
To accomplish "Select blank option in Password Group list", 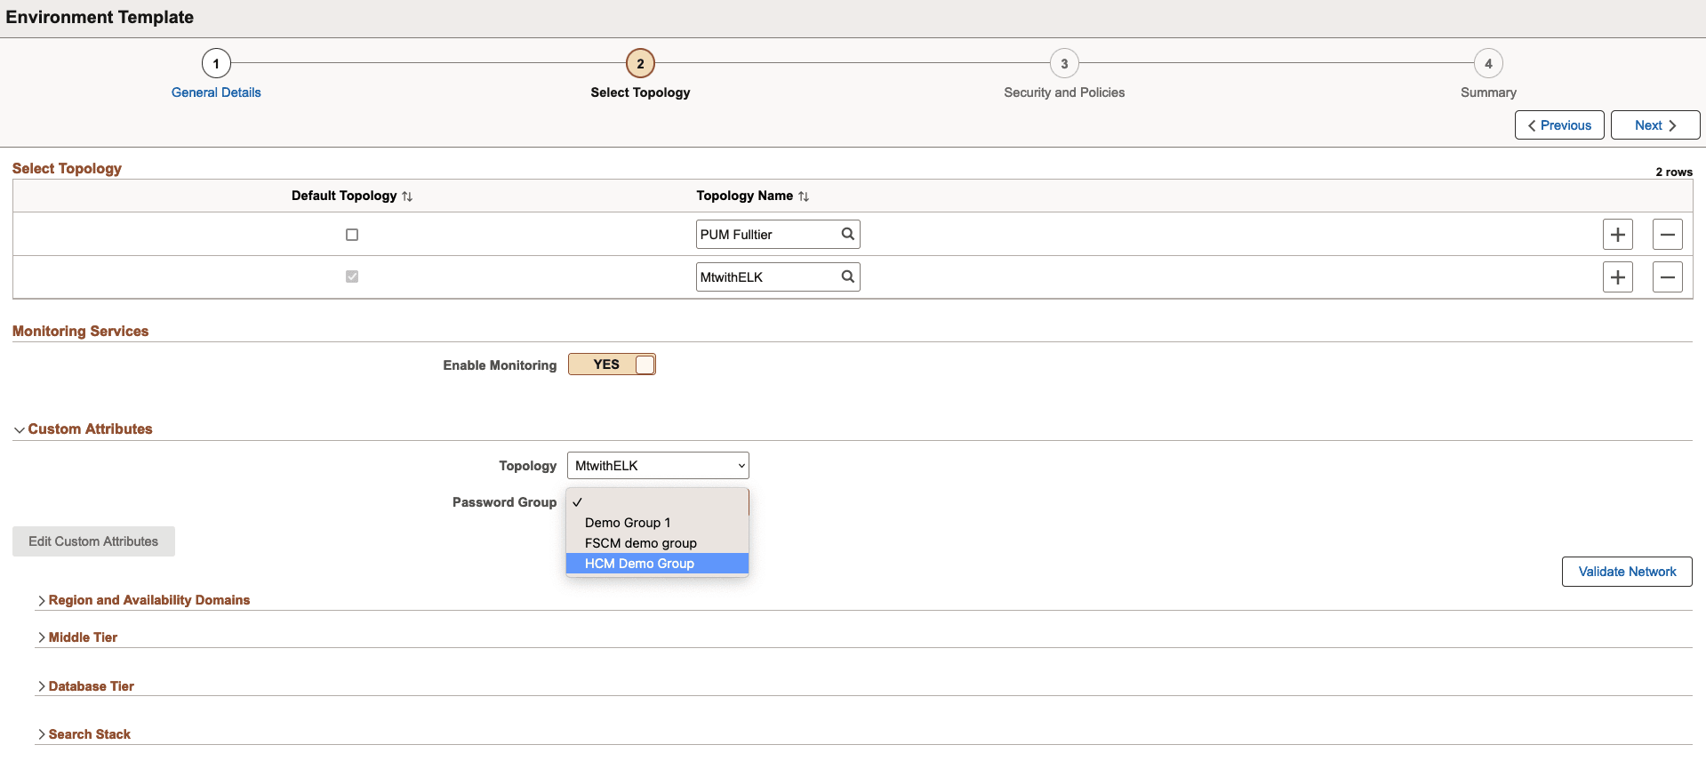I will [657, 502].
